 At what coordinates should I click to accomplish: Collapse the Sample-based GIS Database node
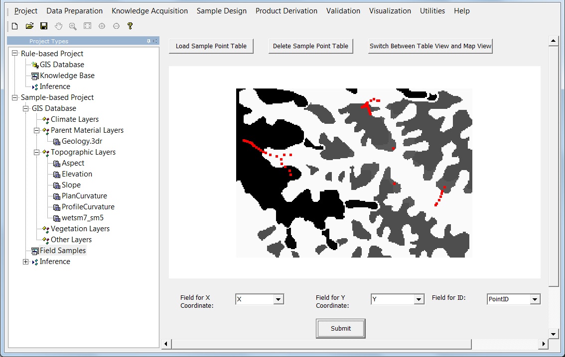pyautogui.click(x=25, y=108)
